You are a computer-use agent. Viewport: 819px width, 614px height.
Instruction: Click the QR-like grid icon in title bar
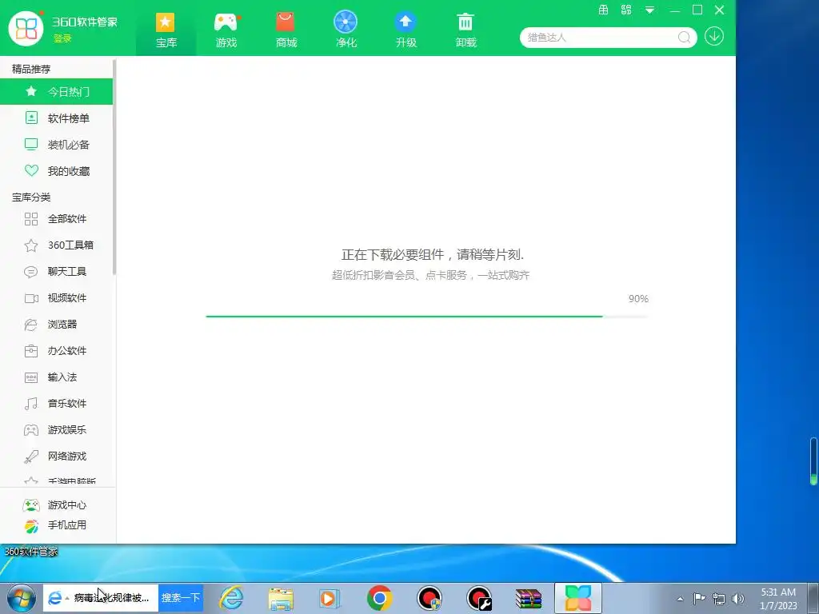(626, 10)
